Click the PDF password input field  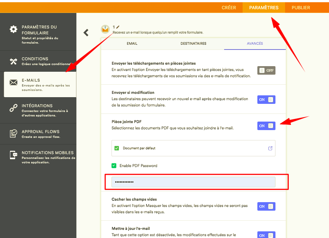[193, 182]
